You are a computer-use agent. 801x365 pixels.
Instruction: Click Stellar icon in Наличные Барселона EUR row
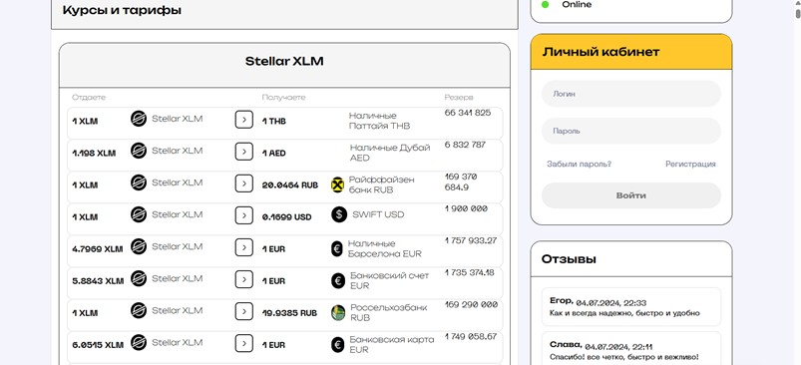tap(139, 246)
